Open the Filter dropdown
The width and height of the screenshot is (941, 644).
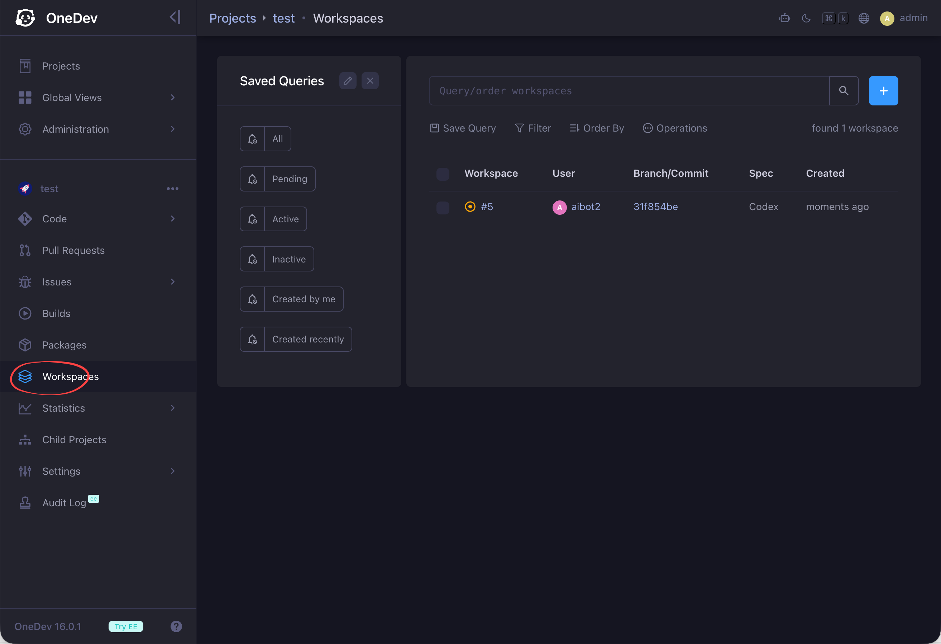click(532, 128)
